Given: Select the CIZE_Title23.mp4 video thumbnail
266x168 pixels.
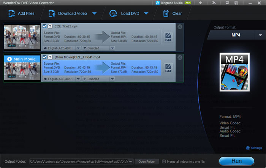Looking at the screenshot, I should click(22, 37).
